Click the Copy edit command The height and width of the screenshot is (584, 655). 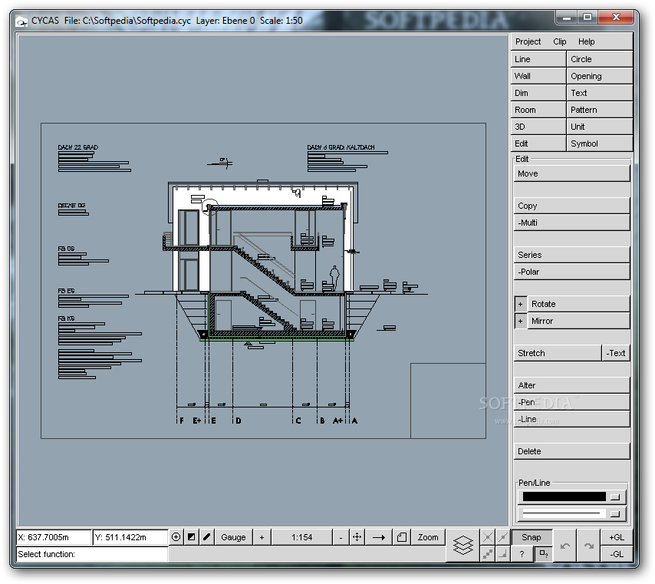point(571,206)
